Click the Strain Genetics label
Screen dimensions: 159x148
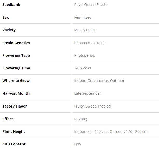pos(16,43)
